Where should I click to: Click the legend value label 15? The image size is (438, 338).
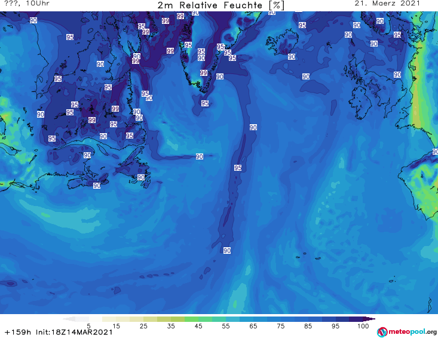(x=116, y=325)
